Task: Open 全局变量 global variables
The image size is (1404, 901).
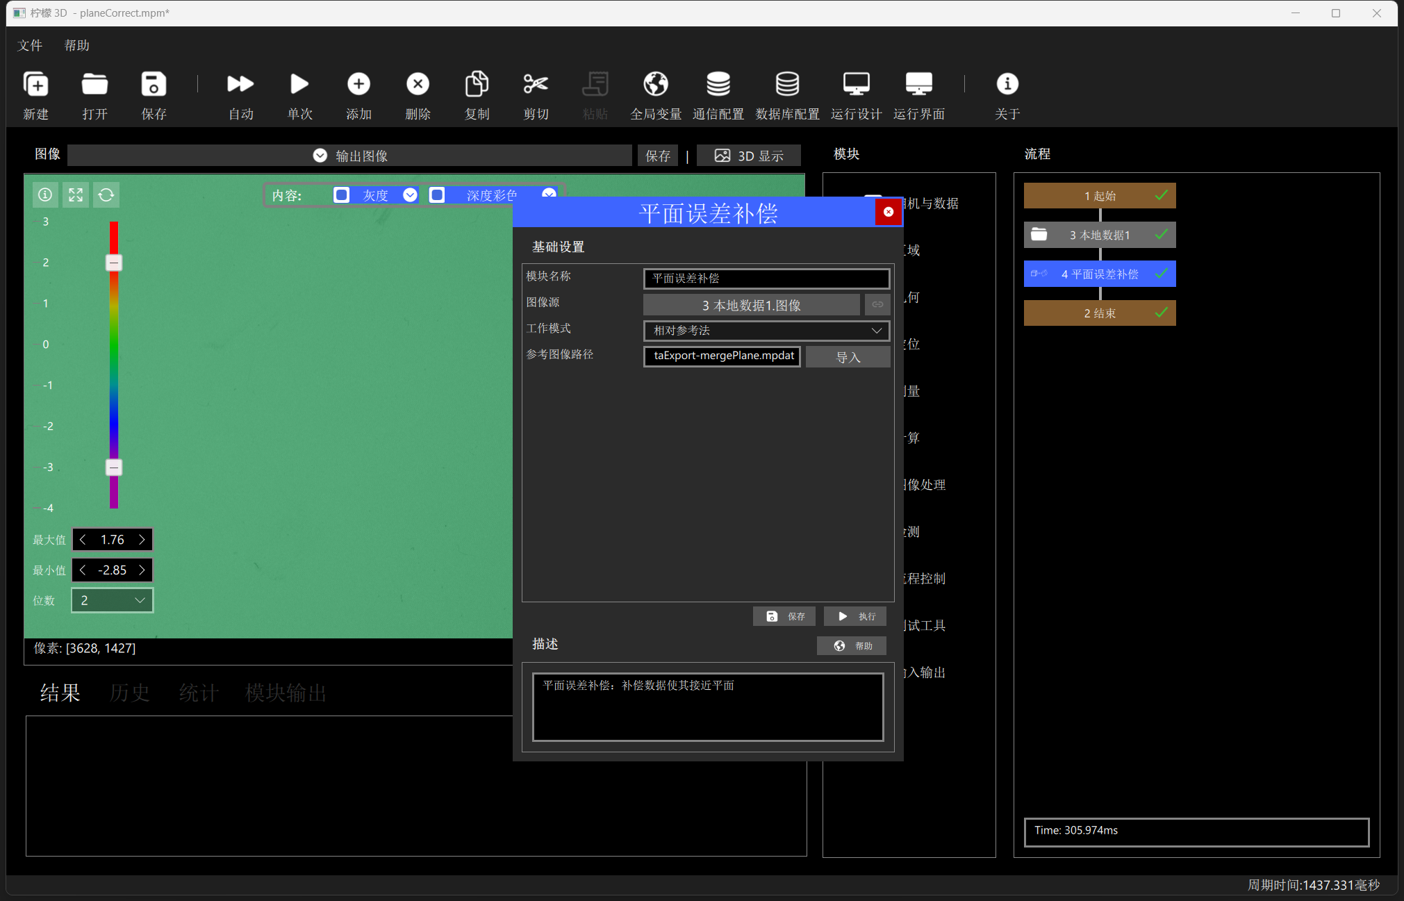Action: coord(655,85)
